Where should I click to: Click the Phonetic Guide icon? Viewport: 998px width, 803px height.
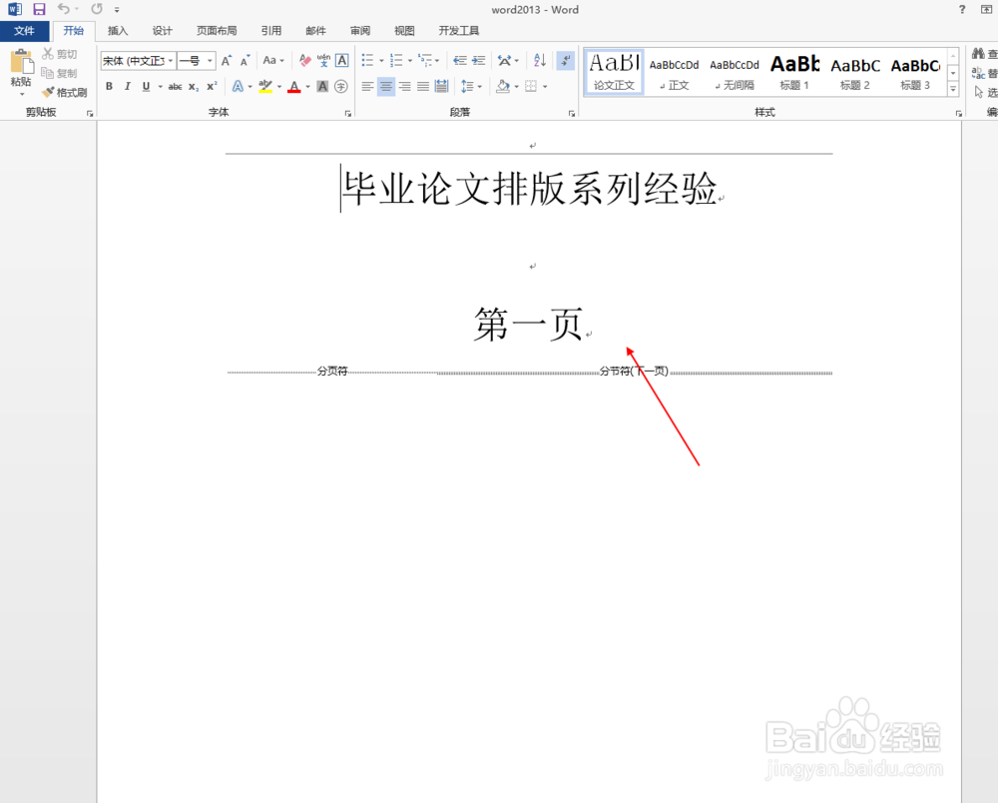321,60
